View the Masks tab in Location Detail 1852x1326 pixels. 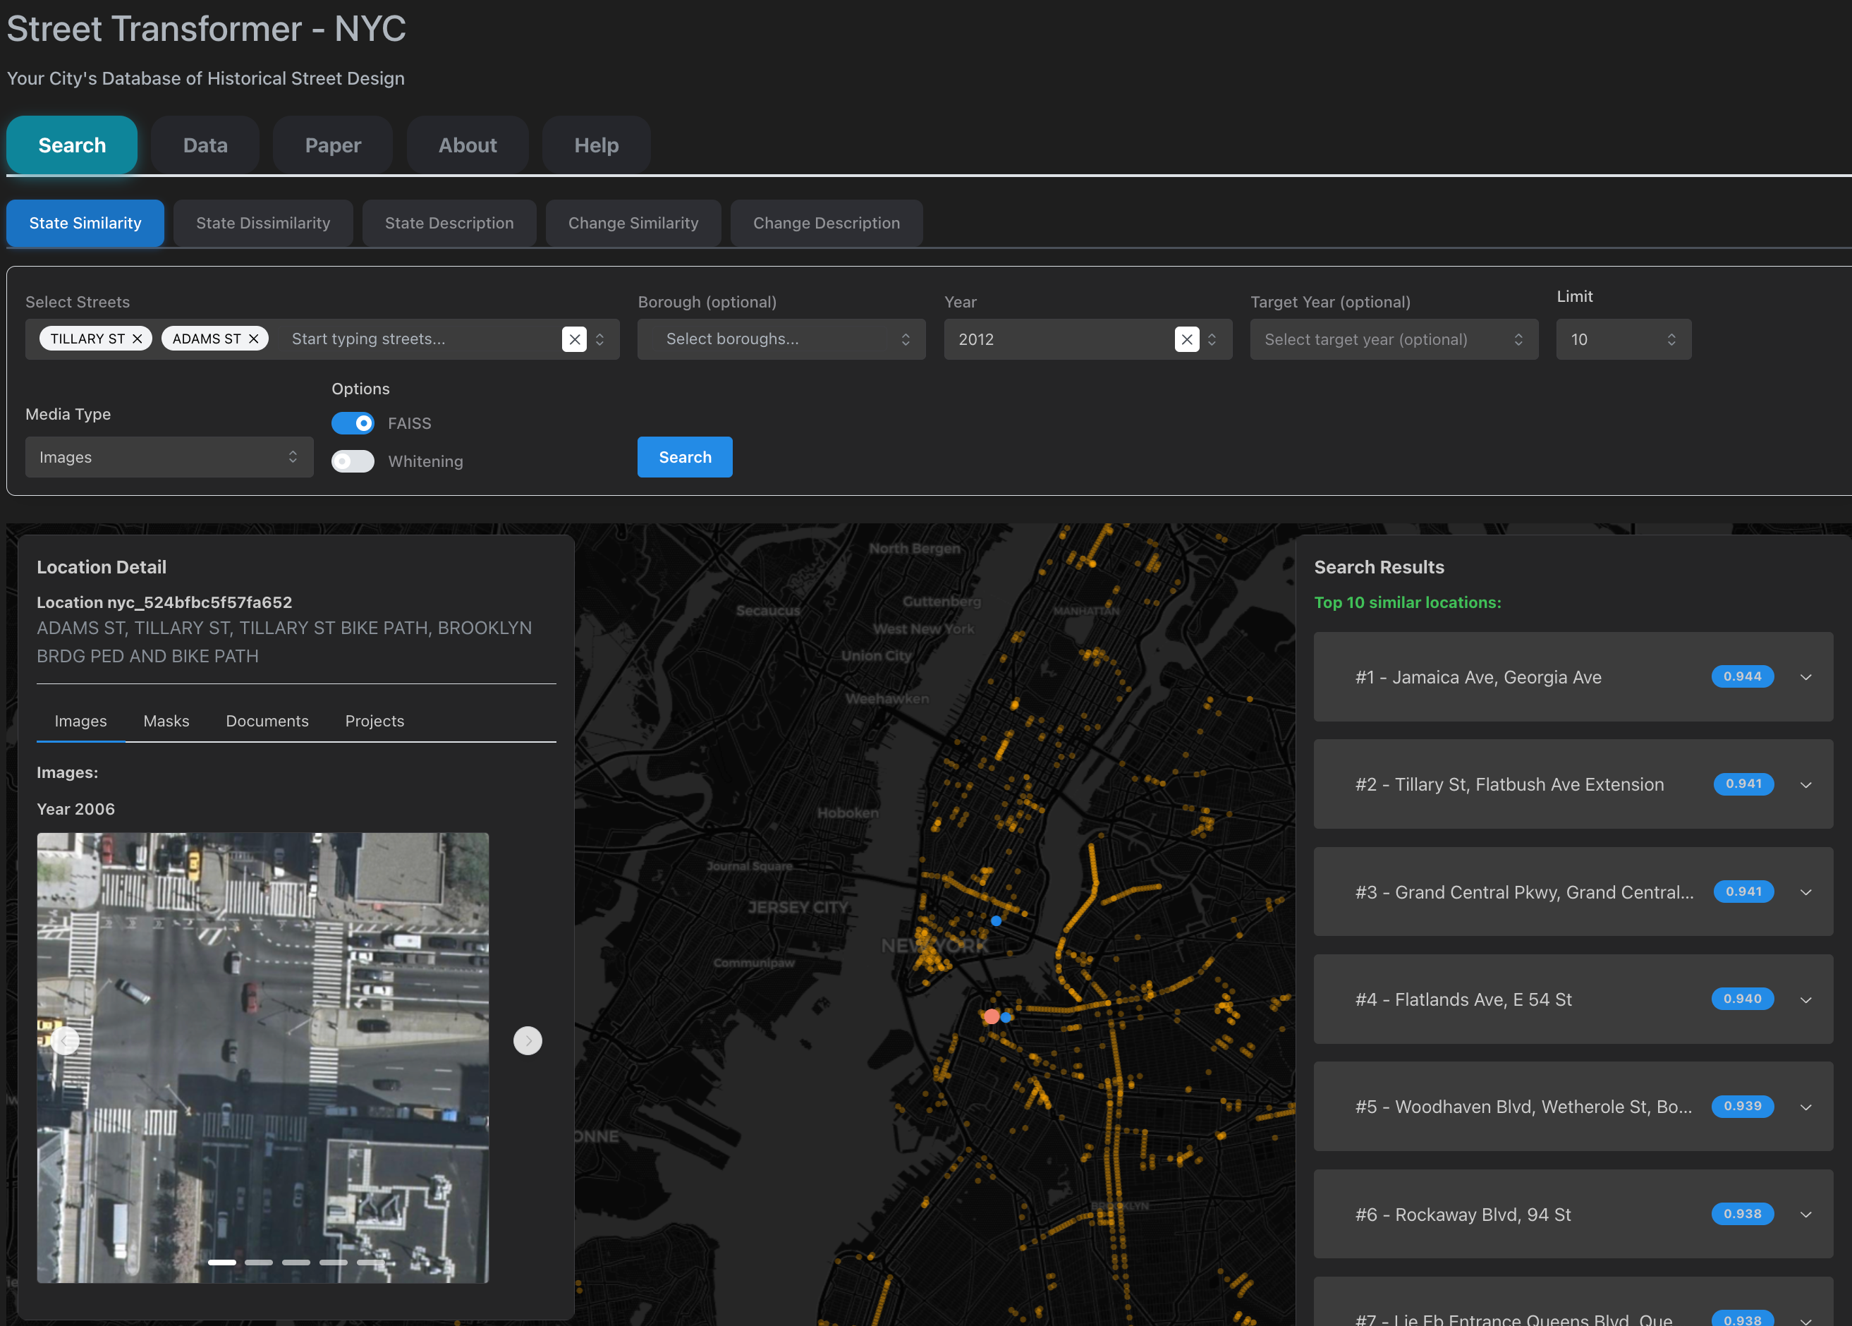166,721
